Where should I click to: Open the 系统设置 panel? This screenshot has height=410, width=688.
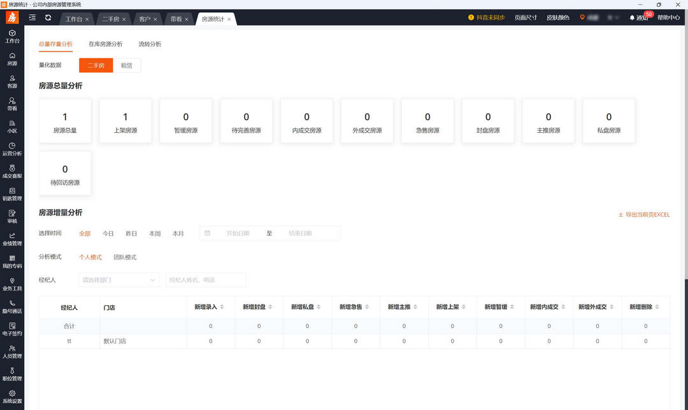[12, 396]
